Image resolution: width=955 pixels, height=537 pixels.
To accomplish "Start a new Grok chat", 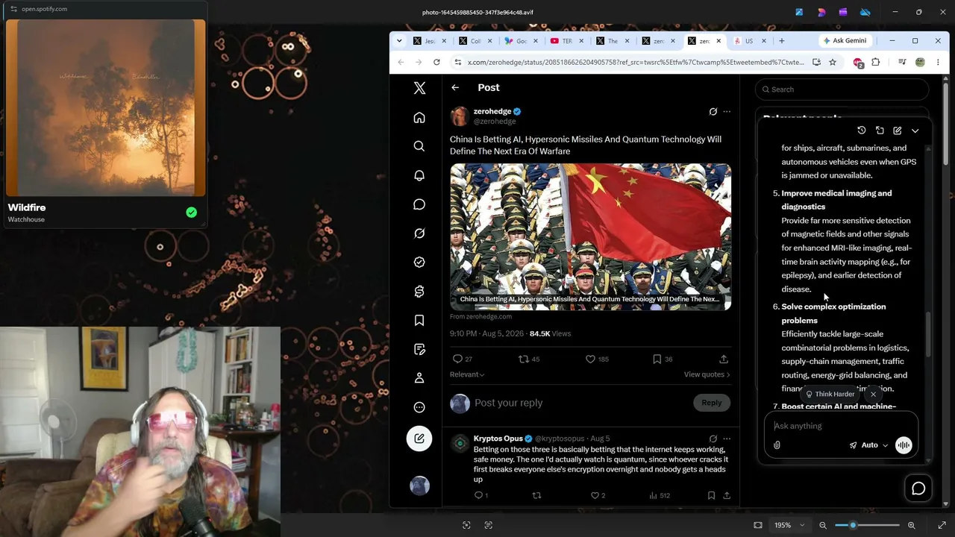I will coord(897,131).
